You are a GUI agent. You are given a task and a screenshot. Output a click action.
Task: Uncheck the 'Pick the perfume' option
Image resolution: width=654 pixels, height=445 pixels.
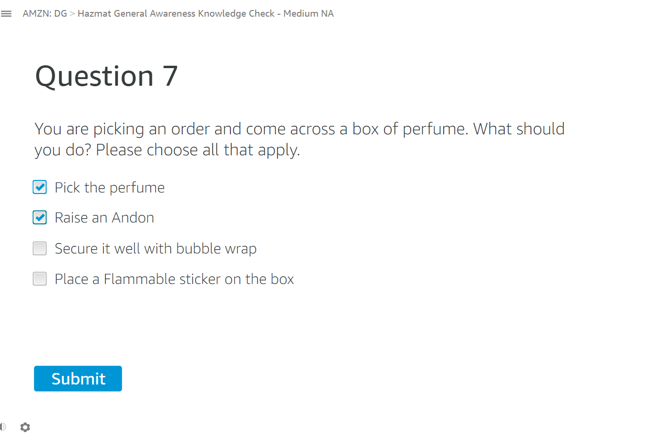pyautogui.click(x=40, y=187)
